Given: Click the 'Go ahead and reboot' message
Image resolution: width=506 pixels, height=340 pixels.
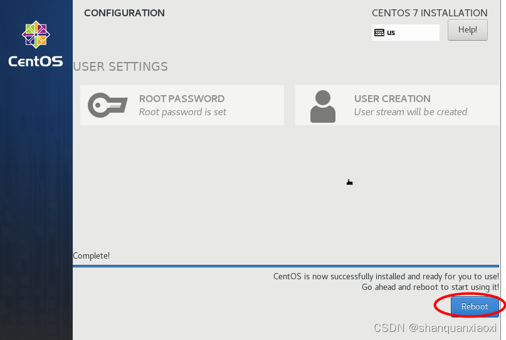Looking at the screenshot, I should pos(430,287).
